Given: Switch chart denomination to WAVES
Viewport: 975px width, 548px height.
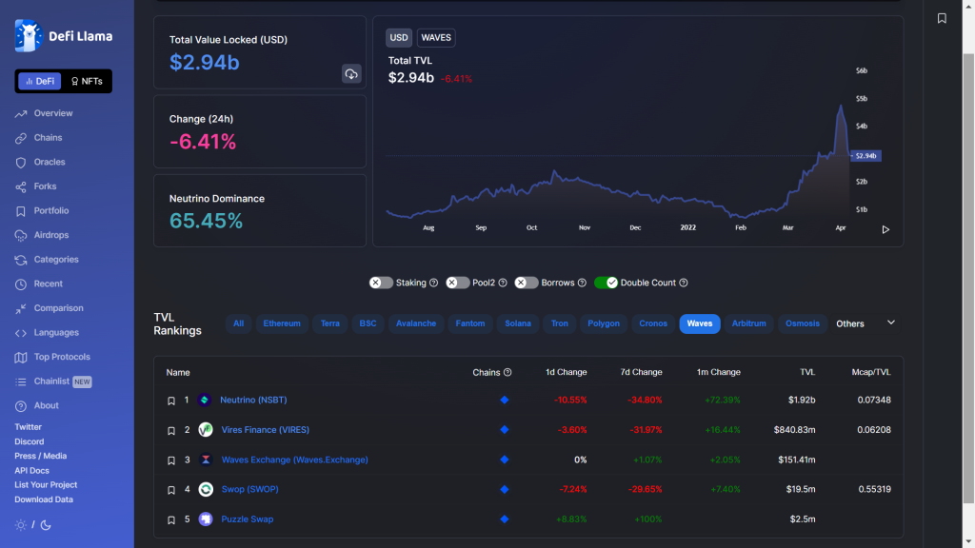Looking at the screenshot, I should pyautogui.click(x=436, y=38).
